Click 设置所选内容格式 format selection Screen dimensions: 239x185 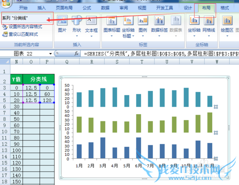point(22,27)
